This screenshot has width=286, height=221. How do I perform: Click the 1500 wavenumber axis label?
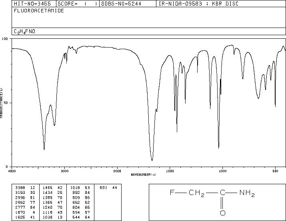click(170, 171)
